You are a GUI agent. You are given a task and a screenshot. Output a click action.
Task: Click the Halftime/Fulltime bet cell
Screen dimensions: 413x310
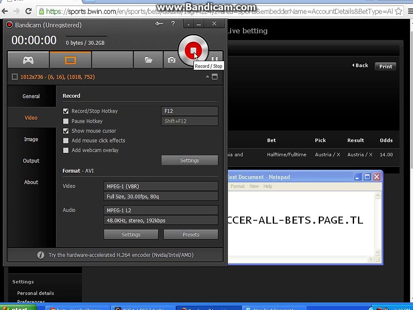click(287, 155)
